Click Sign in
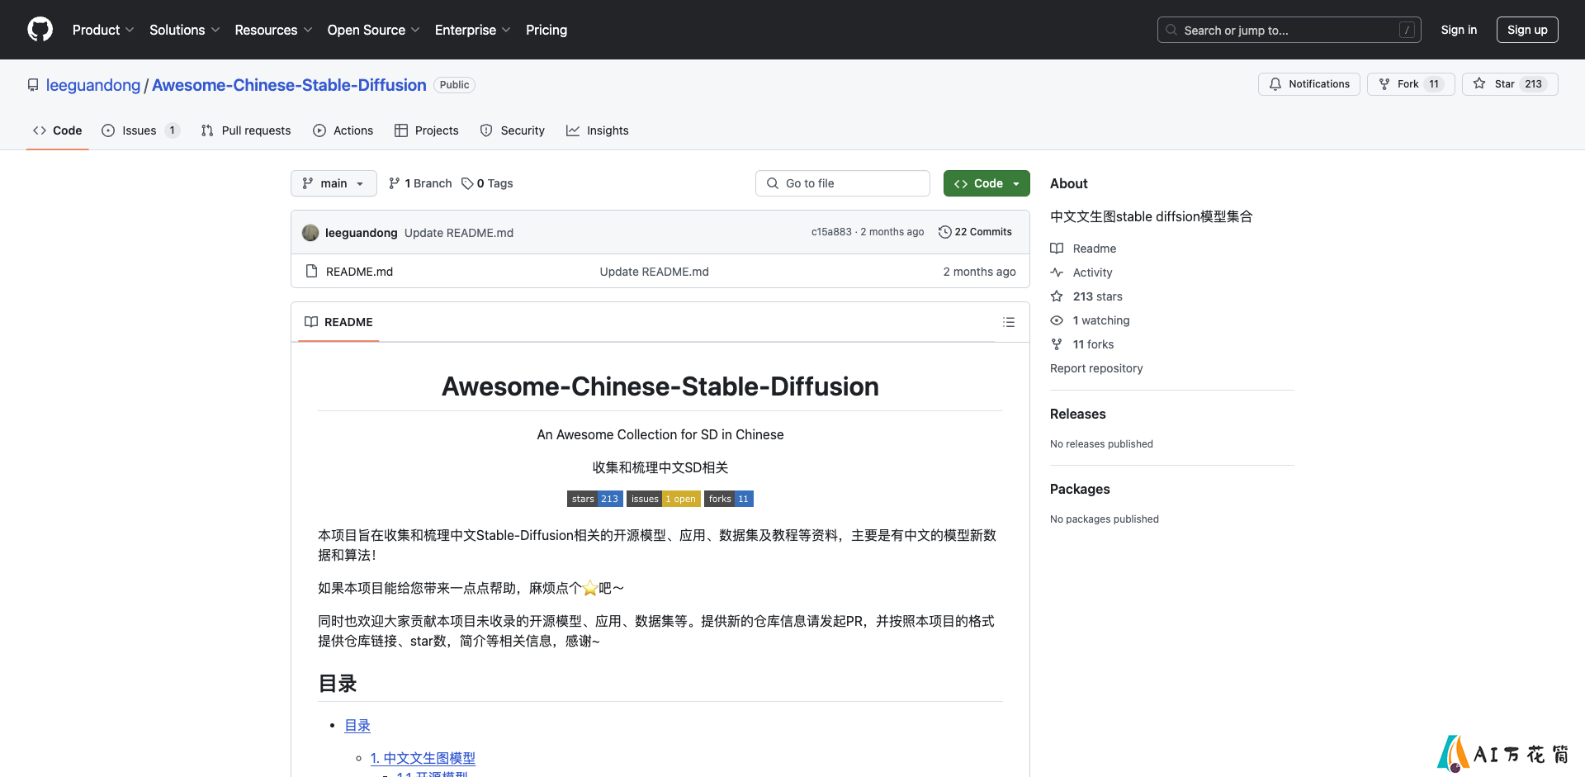1585x777 pixels. click(1459, 30)
